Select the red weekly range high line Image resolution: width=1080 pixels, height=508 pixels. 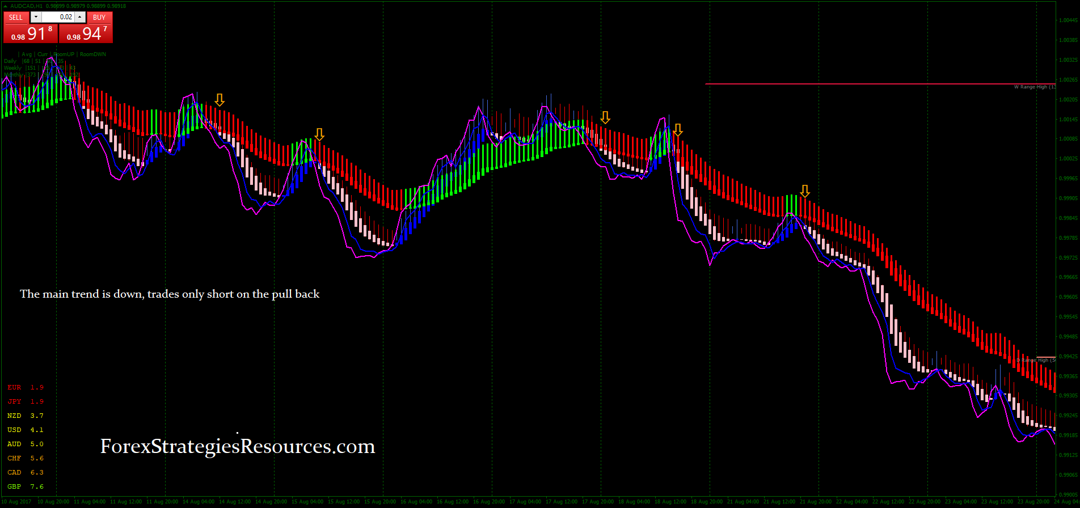880,84
